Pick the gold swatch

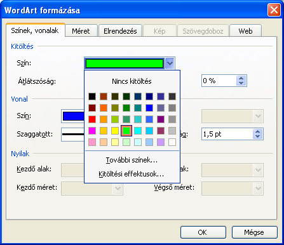click(x=104, y=131)
